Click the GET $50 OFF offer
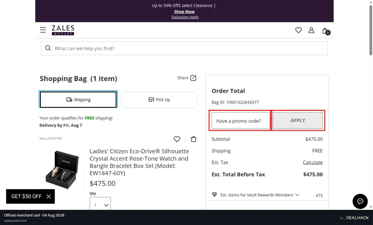373x225 pixels. tap(26, 196)
